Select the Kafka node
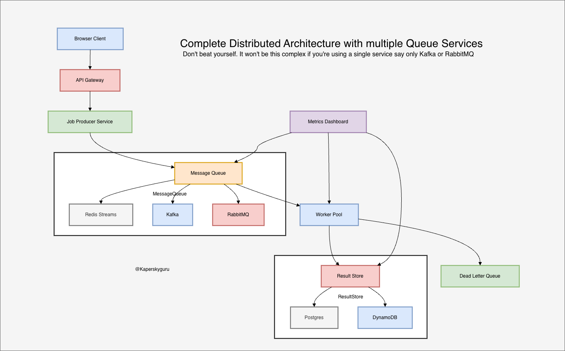Screen dimensions: 565x351 pos(172,215)
